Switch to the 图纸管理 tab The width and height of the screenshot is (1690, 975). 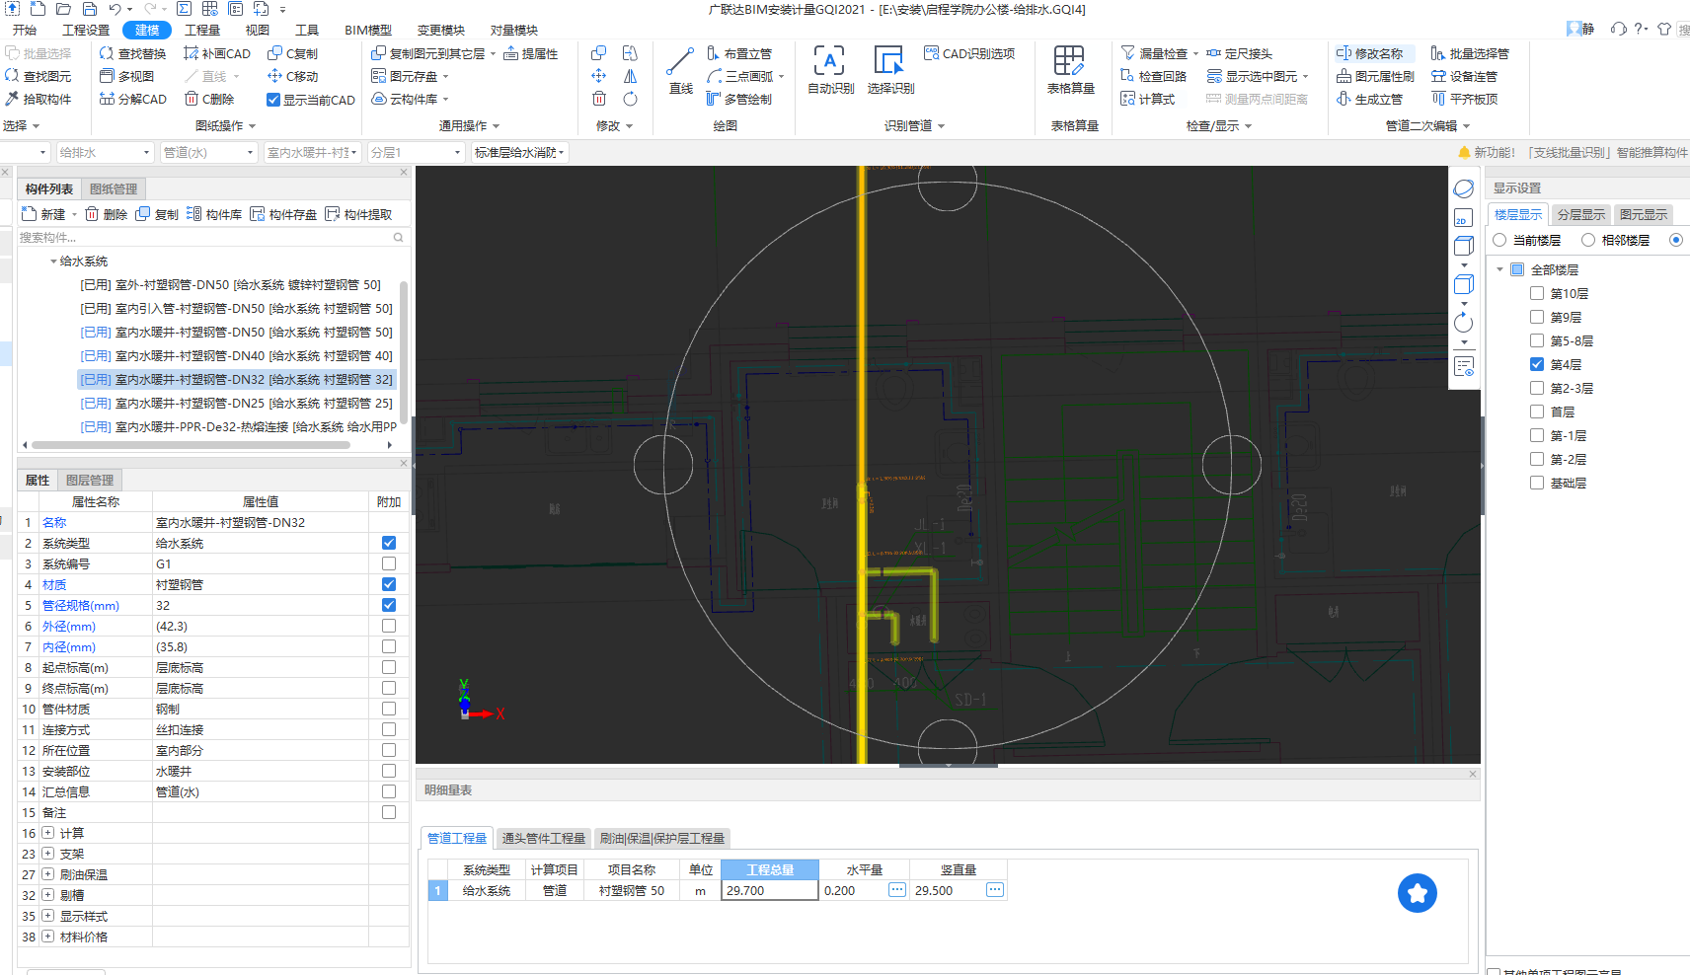click(x=114, y=188)
